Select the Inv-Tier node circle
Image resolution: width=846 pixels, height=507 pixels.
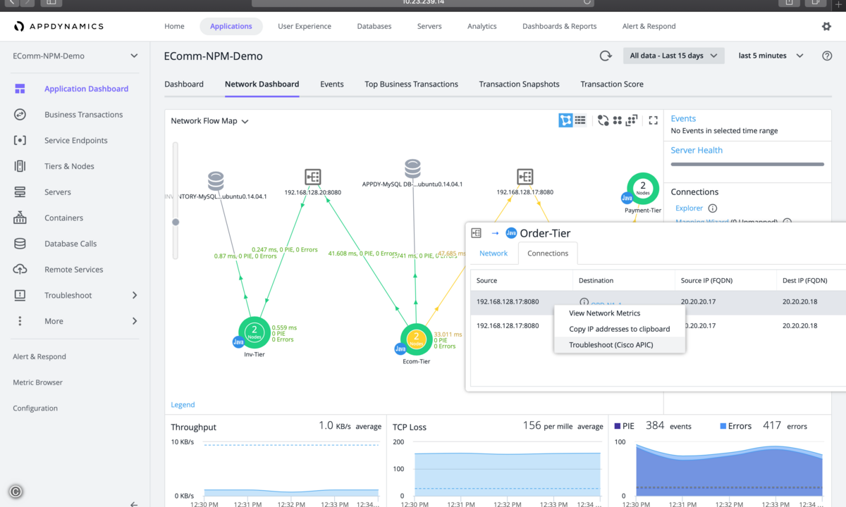tap(255, 332)
